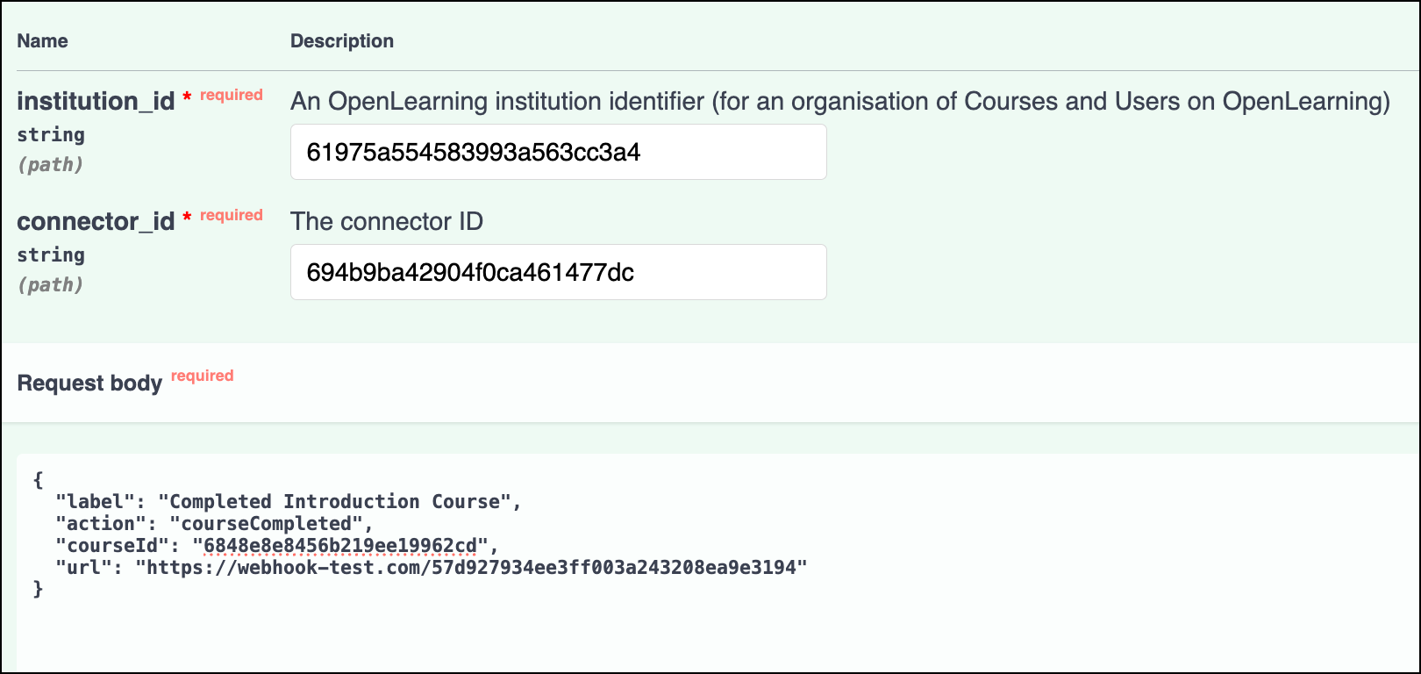
Task: Select the institution_id parameter name
Action: [x=96, y=102]
